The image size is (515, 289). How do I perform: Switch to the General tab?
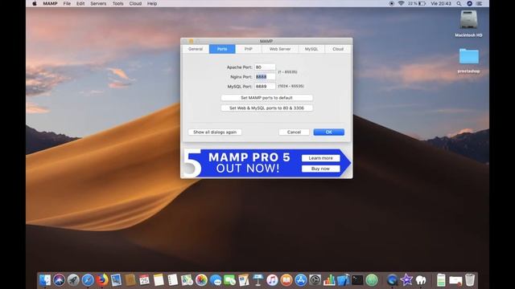[196, 49]
